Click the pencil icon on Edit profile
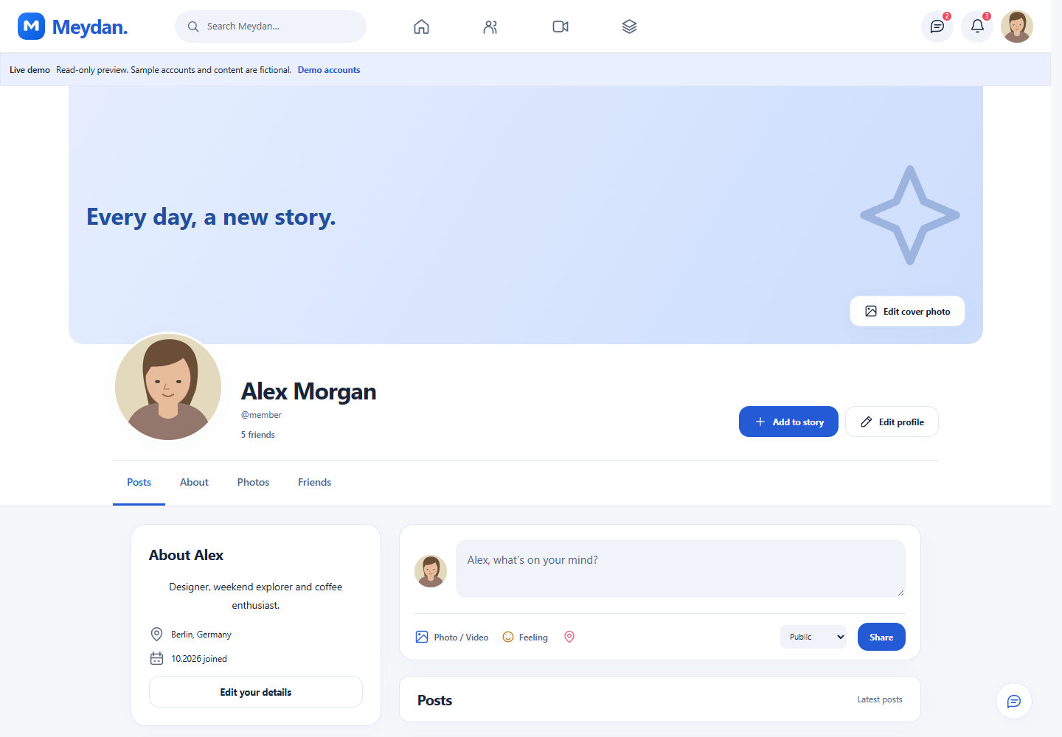Image resolution: width=1062 pixels, height=737 pixels. pos(867,422)
